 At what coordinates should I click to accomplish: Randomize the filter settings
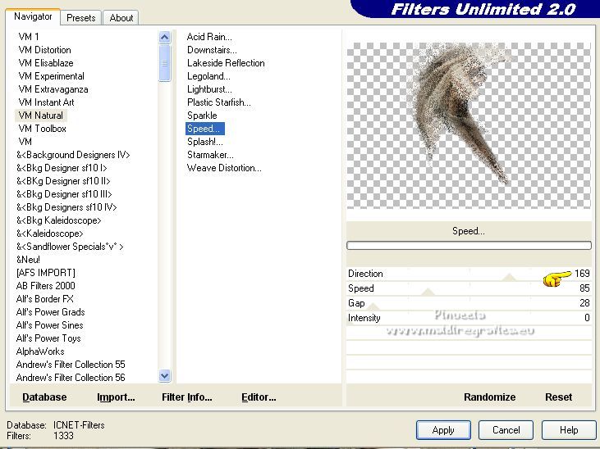point(489,397)
